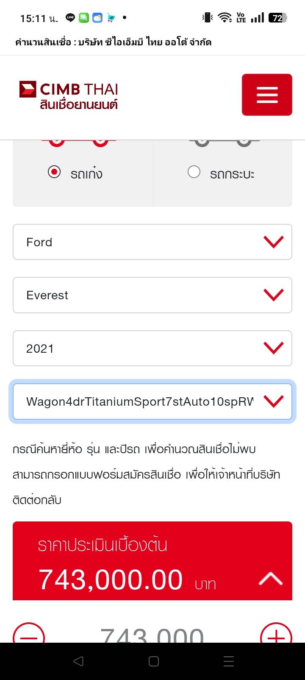Image resolution: width=305 pixels, height=680 pixels.
Task: Click the 743,000 amount field
Action: click(152, 636)
